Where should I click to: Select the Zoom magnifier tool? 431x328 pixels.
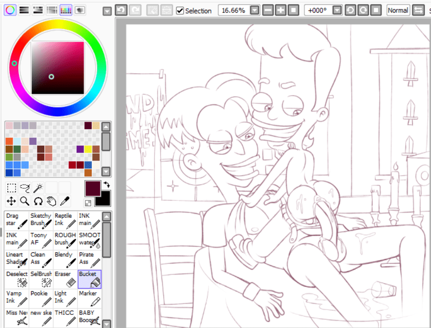(24, 201)
